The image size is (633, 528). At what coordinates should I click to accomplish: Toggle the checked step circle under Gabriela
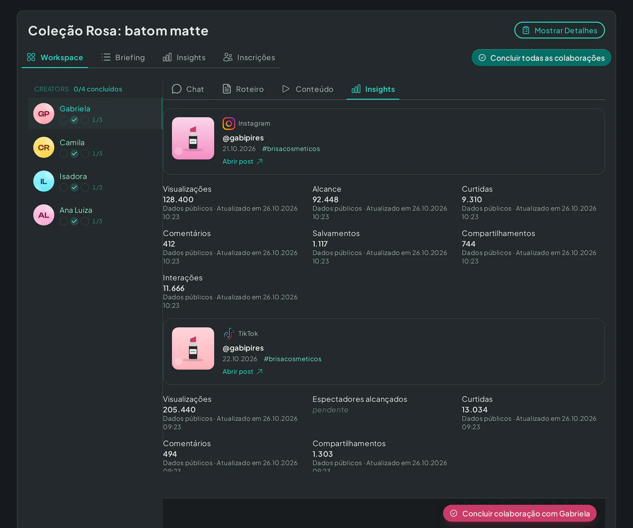coord(74,120)
